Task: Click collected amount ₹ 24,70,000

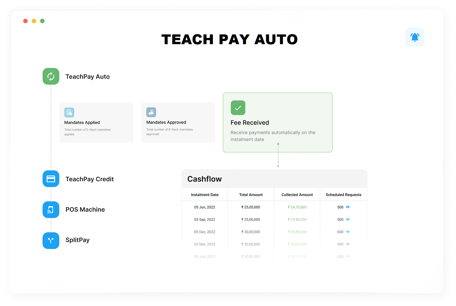Action: (297, 207)
